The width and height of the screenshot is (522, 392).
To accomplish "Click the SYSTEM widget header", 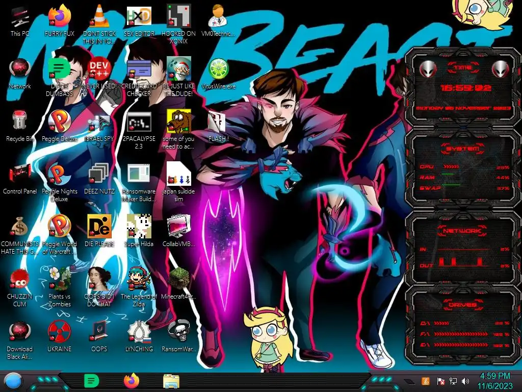I will click(462, 149).
